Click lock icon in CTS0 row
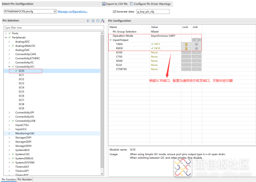 click(186, 57)
